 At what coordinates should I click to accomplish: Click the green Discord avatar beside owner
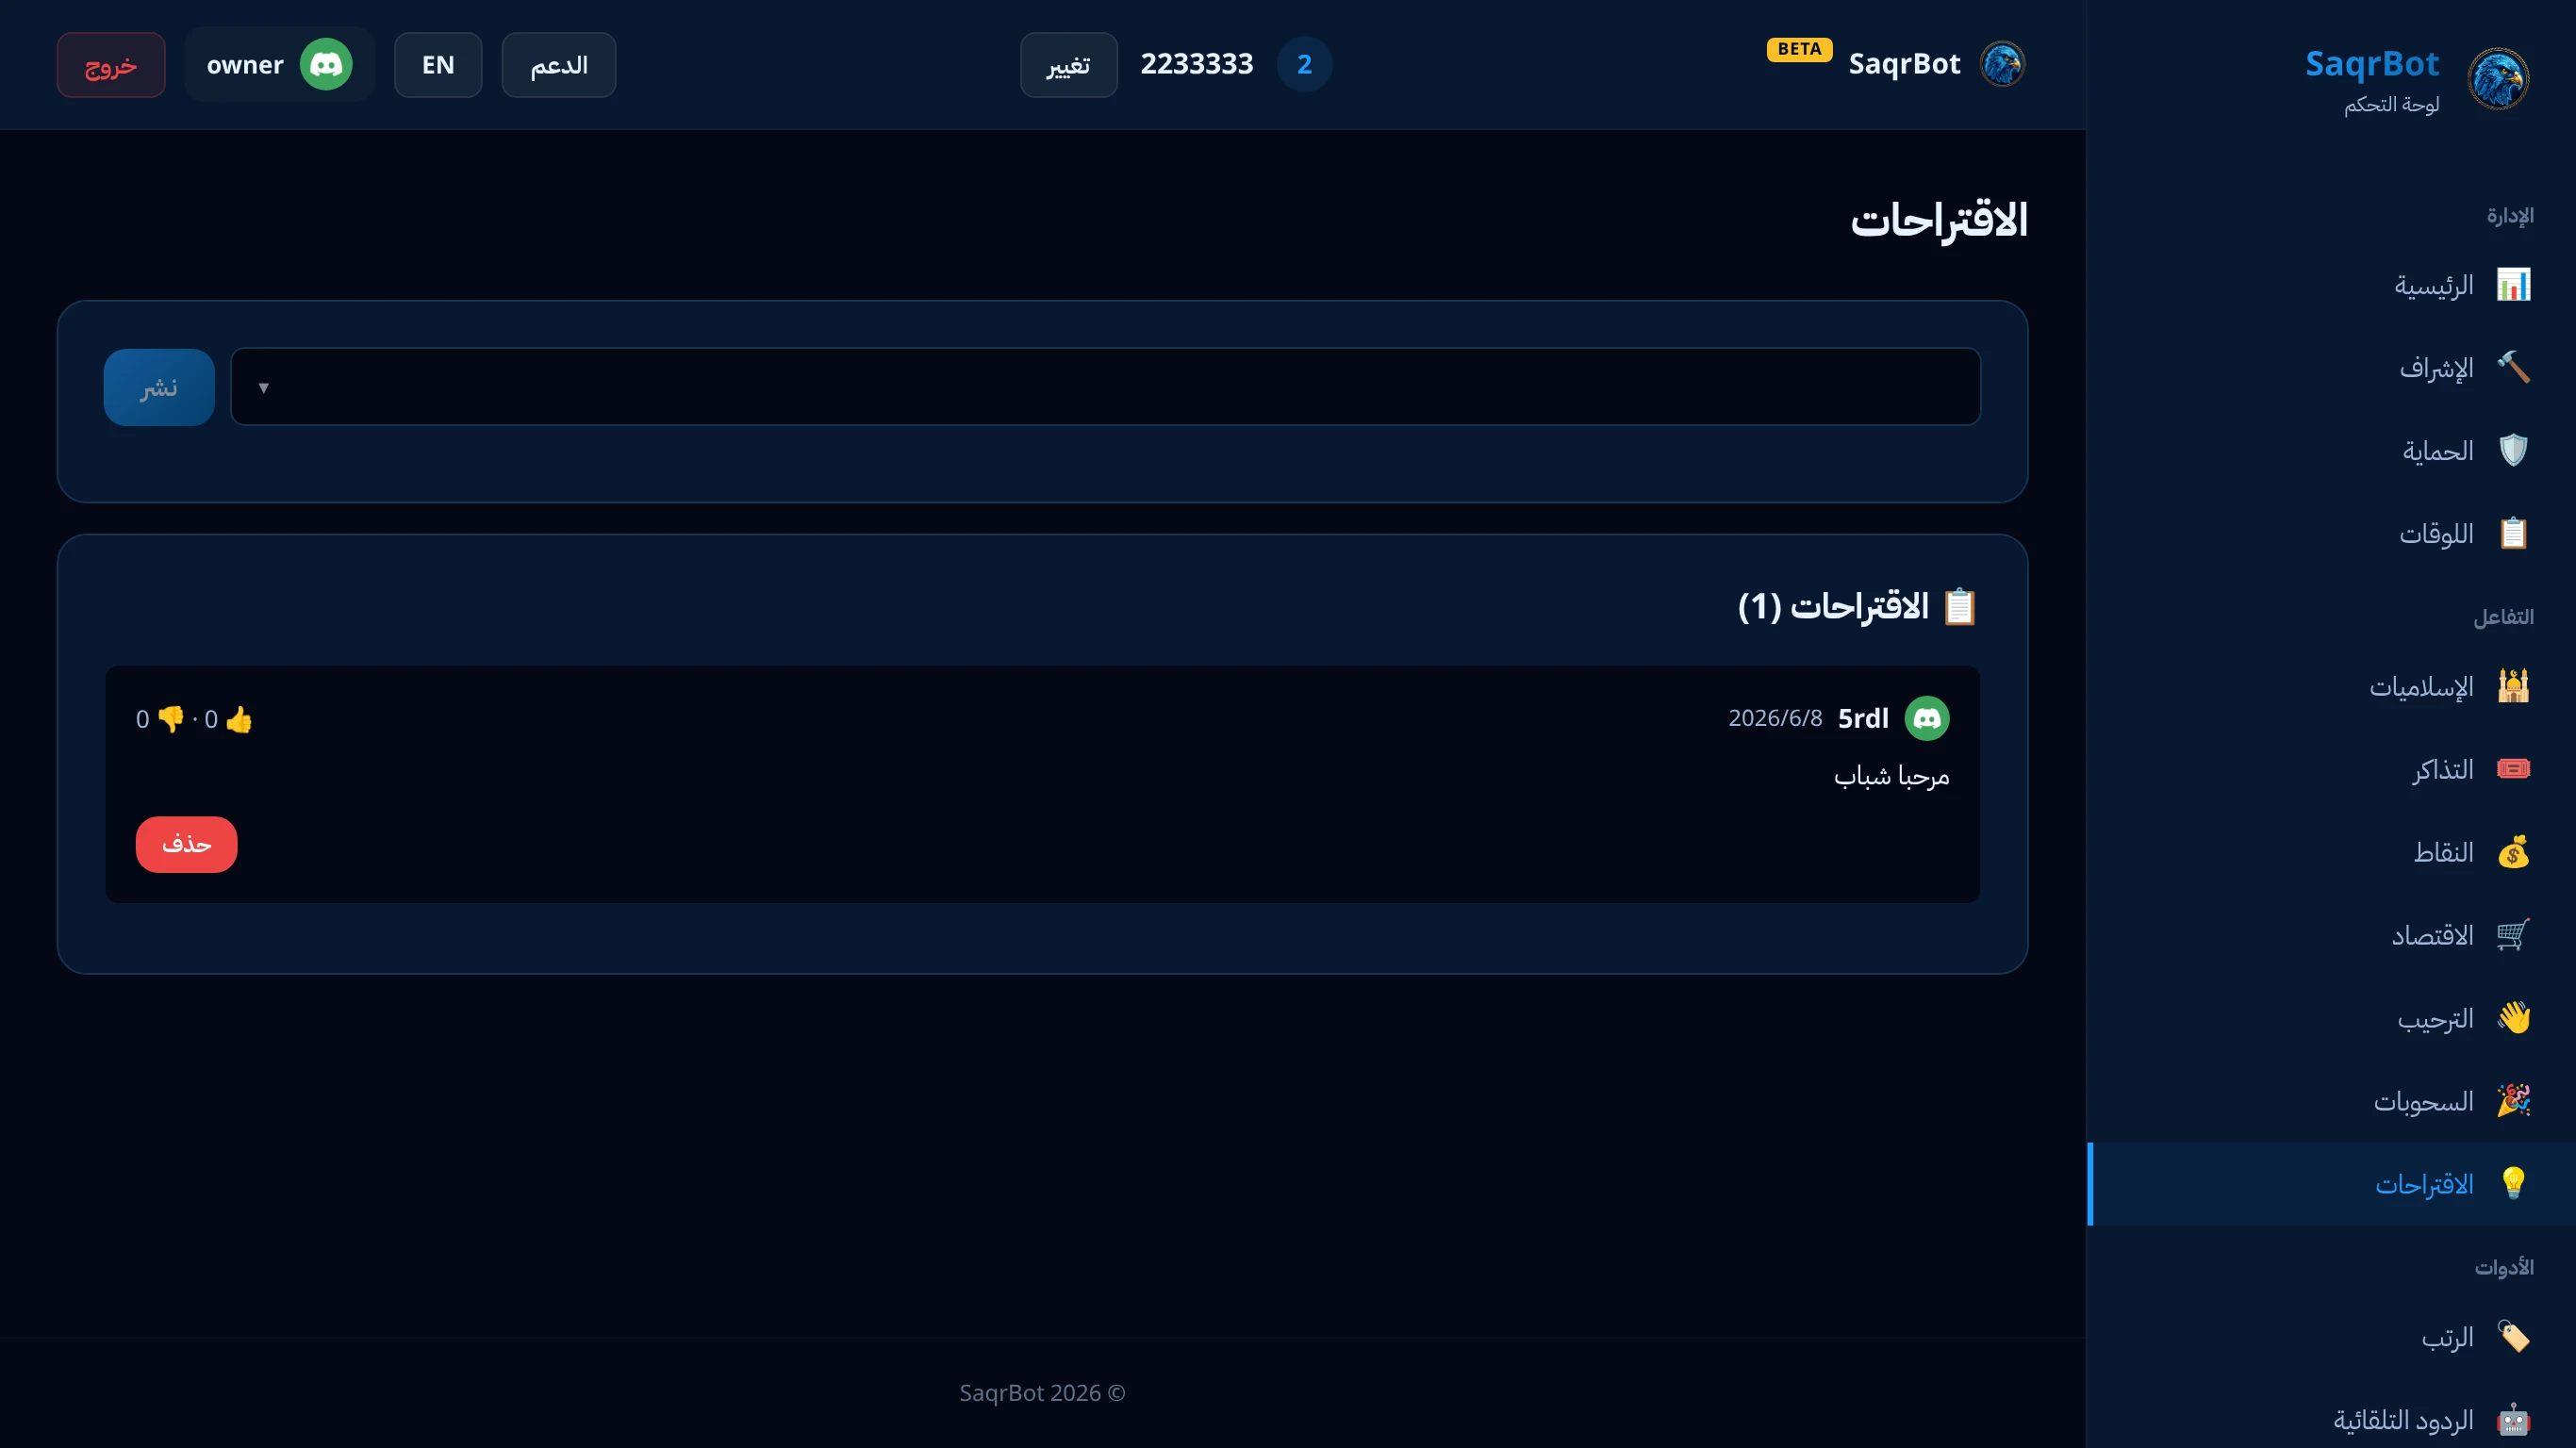click(326, 64)
